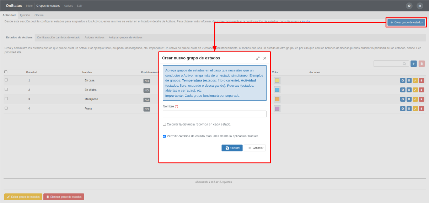Go to Inicio in top navigation
Viewport: 429px width, 203px height.
[x=29, y=6]
